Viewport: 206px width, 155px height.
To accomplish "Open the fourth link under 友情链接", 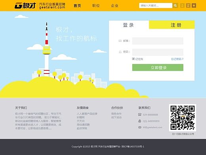I will 83,125.
